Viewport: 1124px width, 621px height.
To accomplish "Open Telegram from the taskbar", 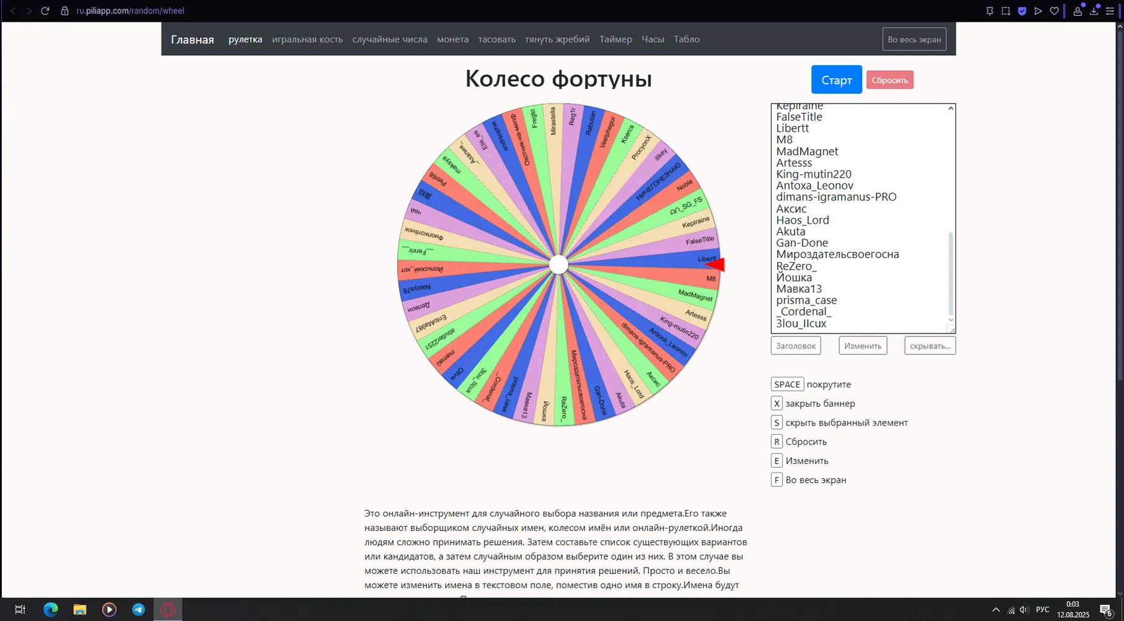I will (138, 609).
